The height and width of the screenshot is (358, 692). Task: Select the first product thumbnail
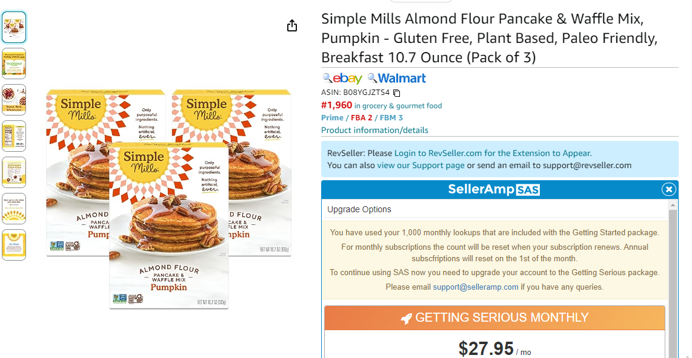(x=14, y=27)
